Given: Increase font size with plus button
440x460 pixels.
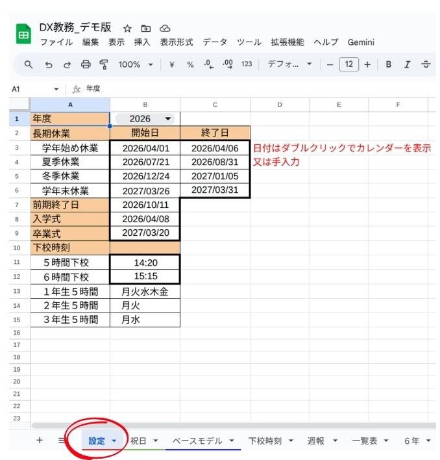Looking at the screenshot, I should pos(367,64).
